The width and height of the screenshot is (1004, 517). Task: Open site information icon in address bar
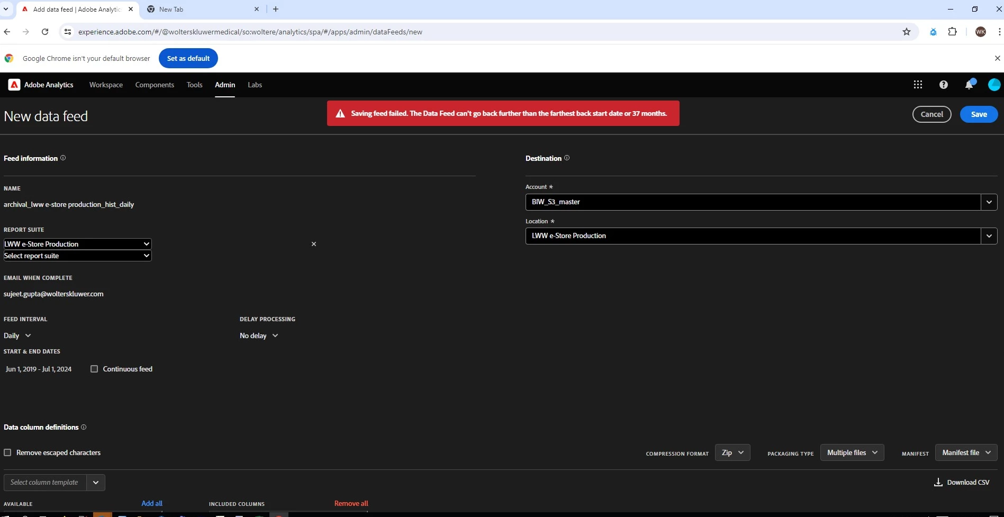(x=67, y=32)
